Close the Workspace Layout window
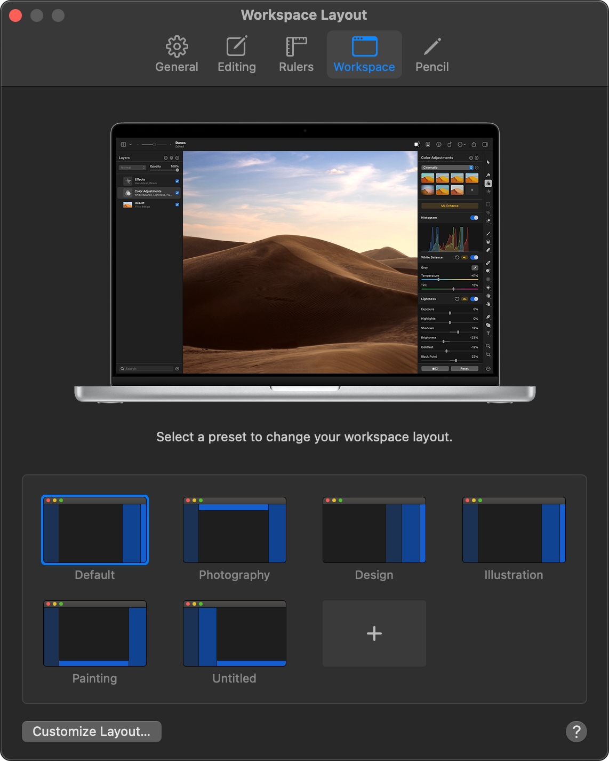609x761 pixels. coord(16,15)
